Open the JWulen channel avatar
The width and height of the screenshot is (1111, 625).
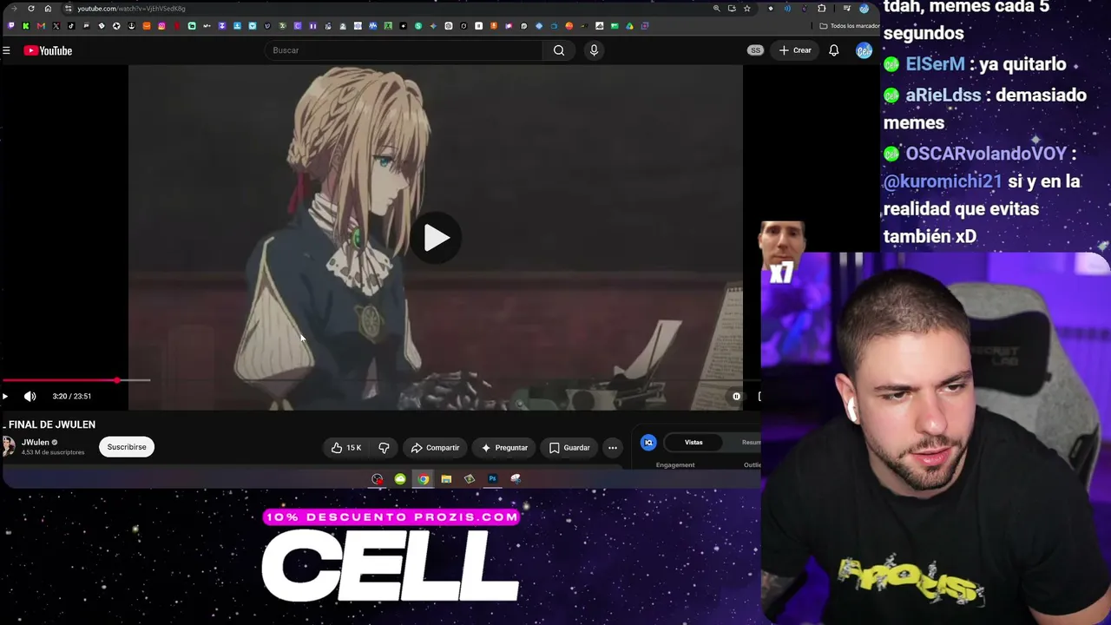click(9, 447)
